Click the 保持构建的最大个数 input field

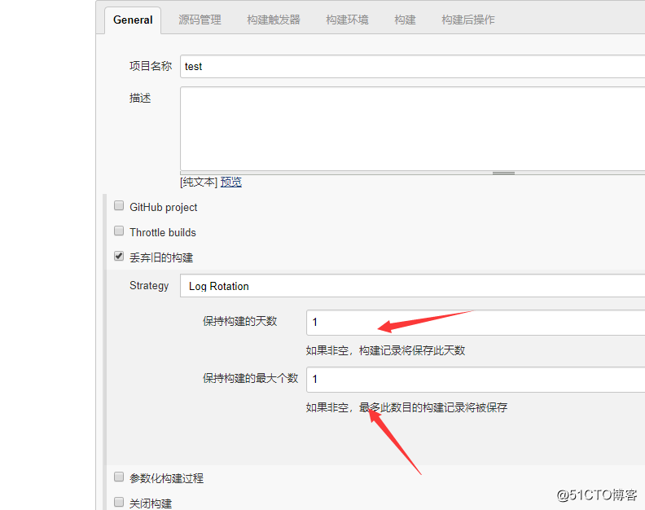pos(476,380)
